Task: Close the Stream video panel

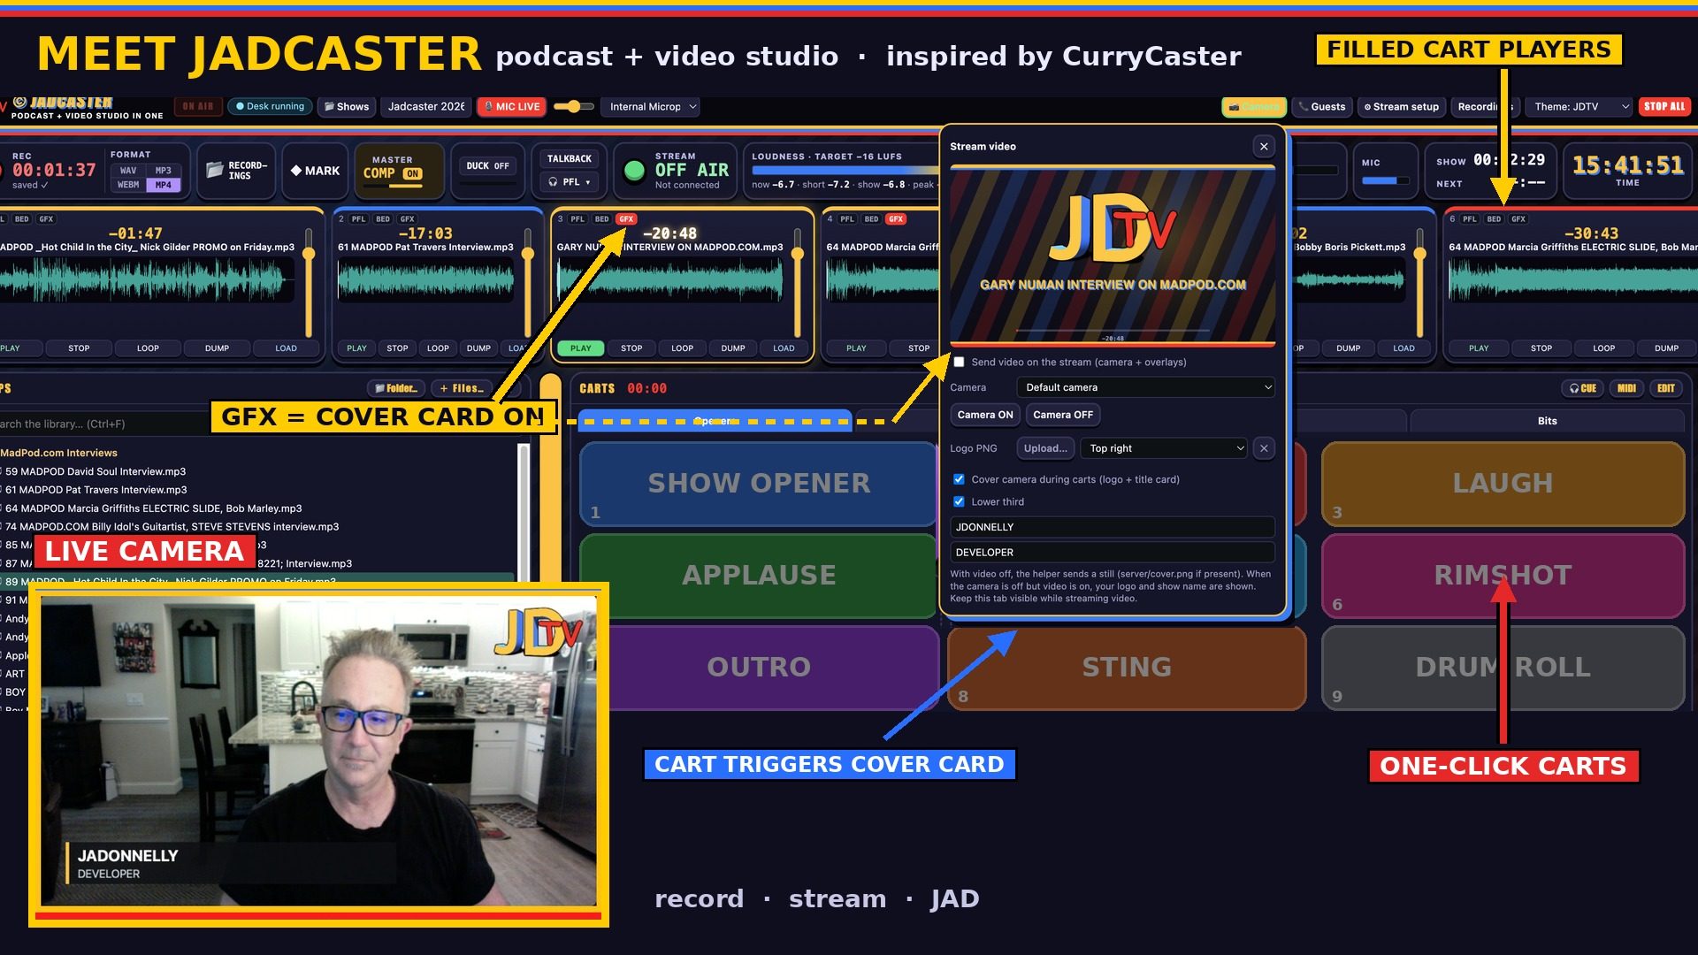Action: (1264, 147)
